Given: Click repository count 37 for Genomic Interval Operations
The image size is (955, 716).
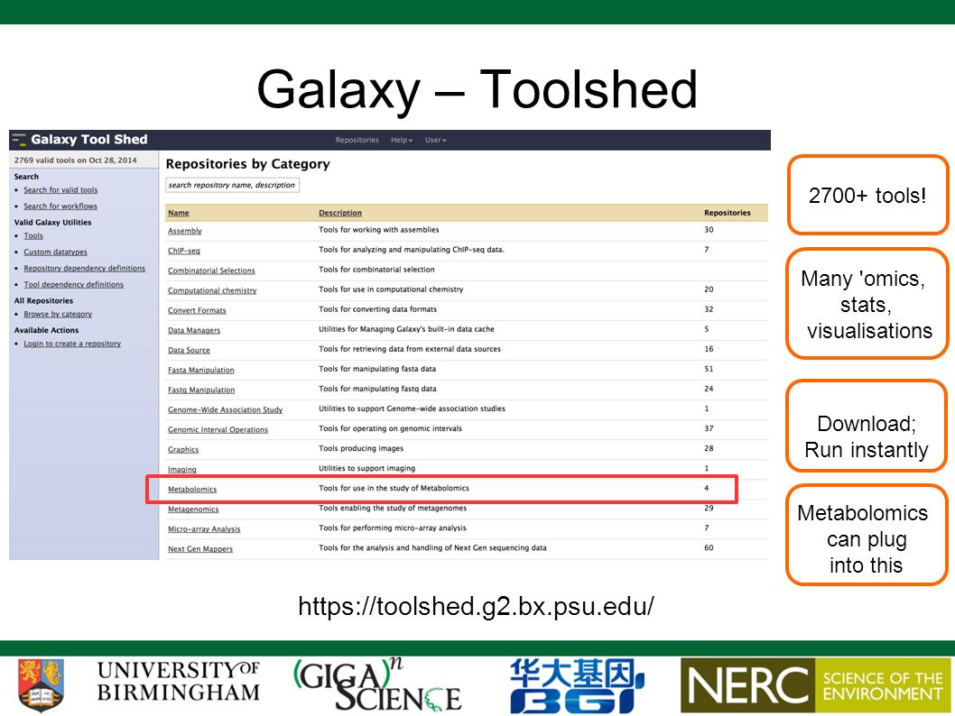Looking at the screenshot, I should (709, 428).
